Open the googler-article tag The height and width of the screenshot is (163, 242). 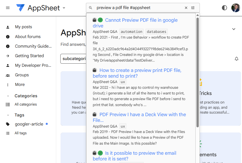(x=29, y=124)
